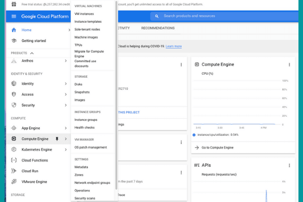Select Metadata under Settings

tap(81, 167)
